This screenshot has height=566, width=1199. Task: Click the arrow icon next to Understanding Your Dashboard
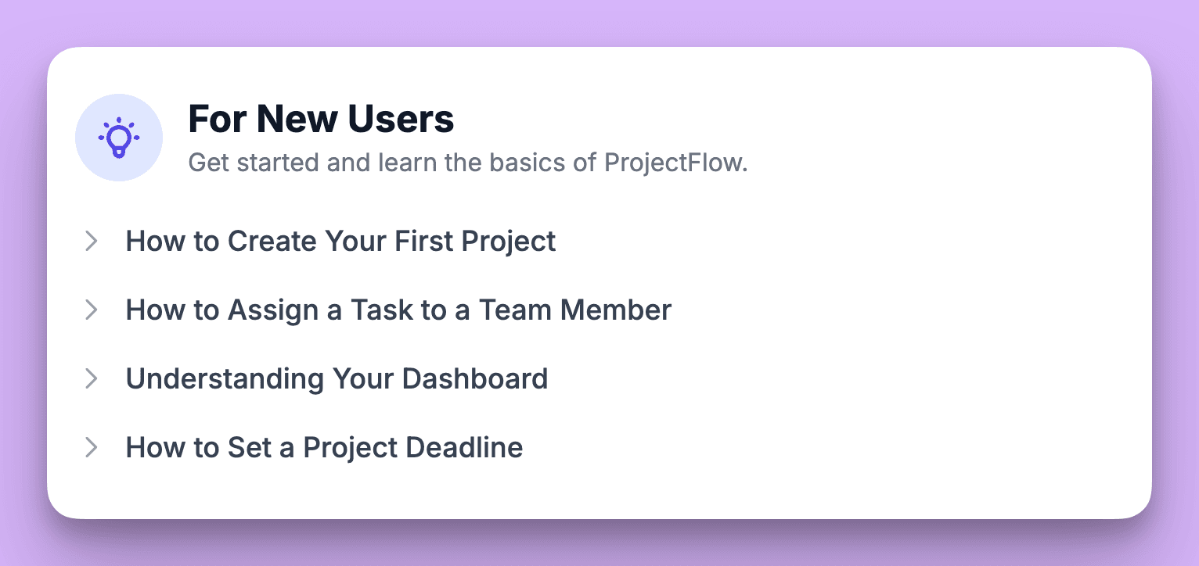[92, 378]
